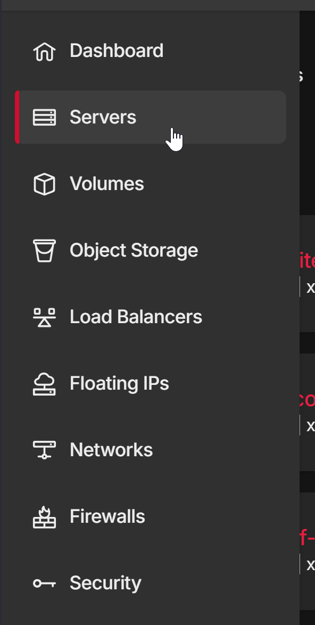
Task: Click the Floating IPs cloud icon
Action: point(44,384)
